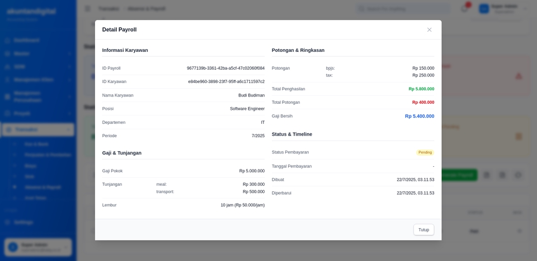Image resolution: width=537 pixels, height=261 pixels.
Task: Click the Proyek icon in the sidebar
Action: 8,113
